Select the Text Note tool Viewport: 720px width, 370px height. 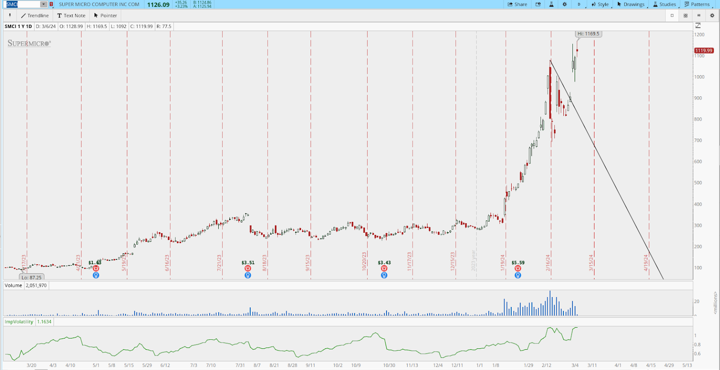tap(71, 15)
